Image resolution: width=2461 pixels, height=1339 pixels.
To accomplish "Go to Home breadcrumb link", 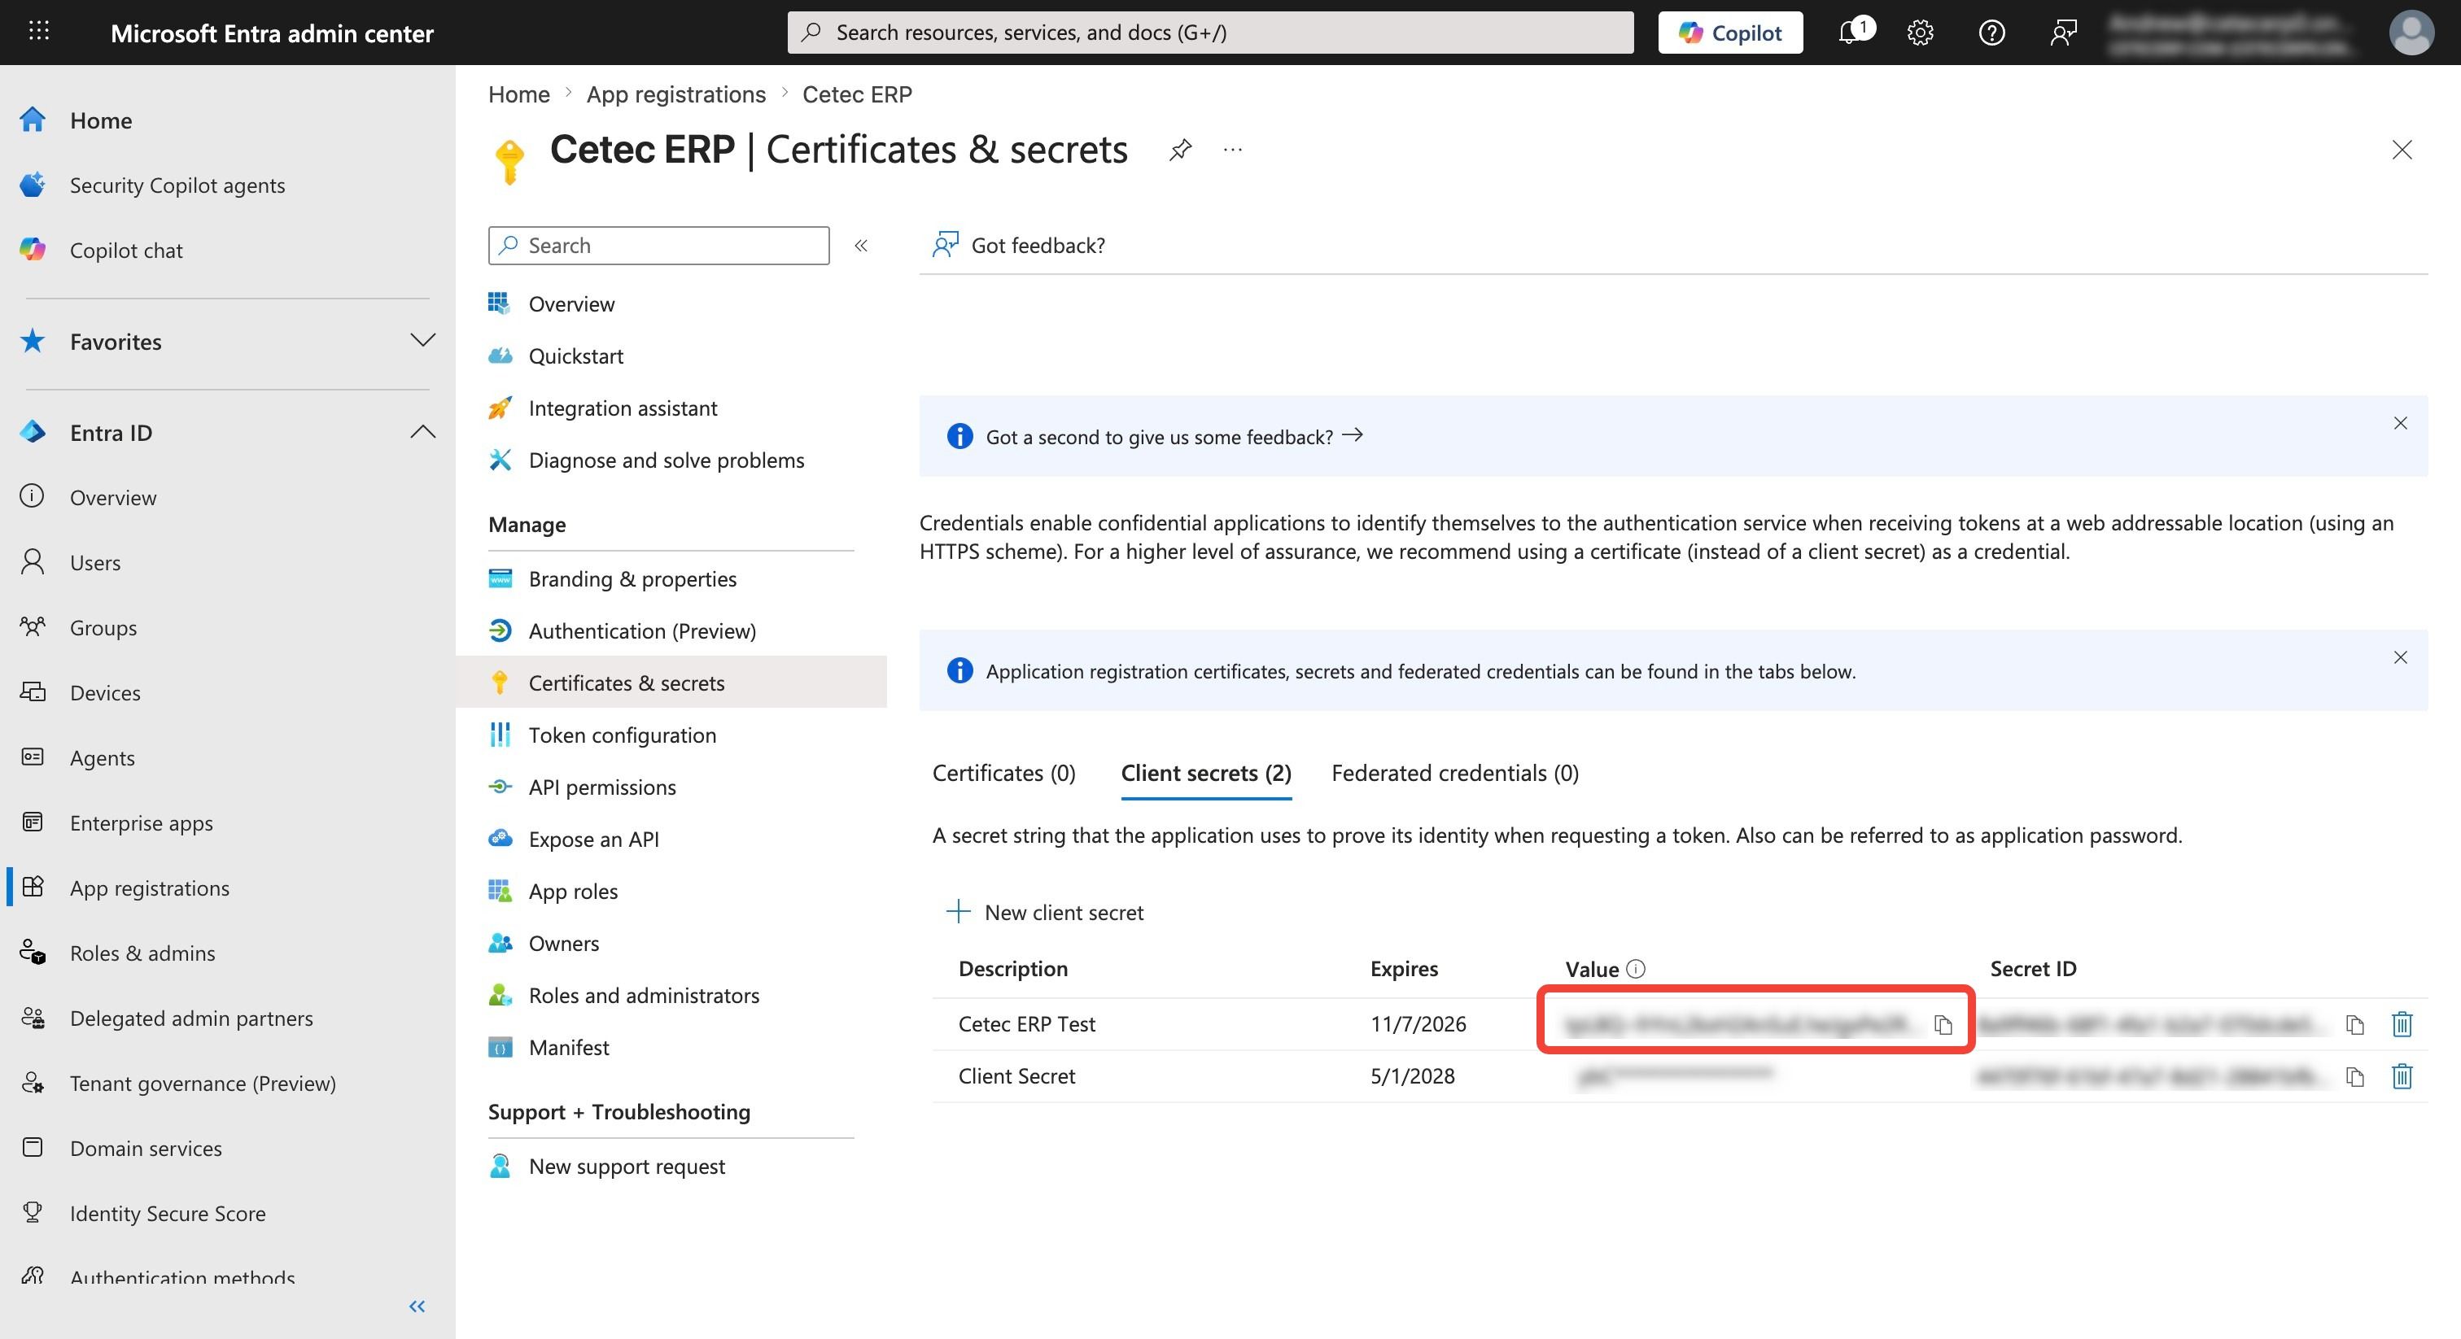I will (x=518, y=94).
